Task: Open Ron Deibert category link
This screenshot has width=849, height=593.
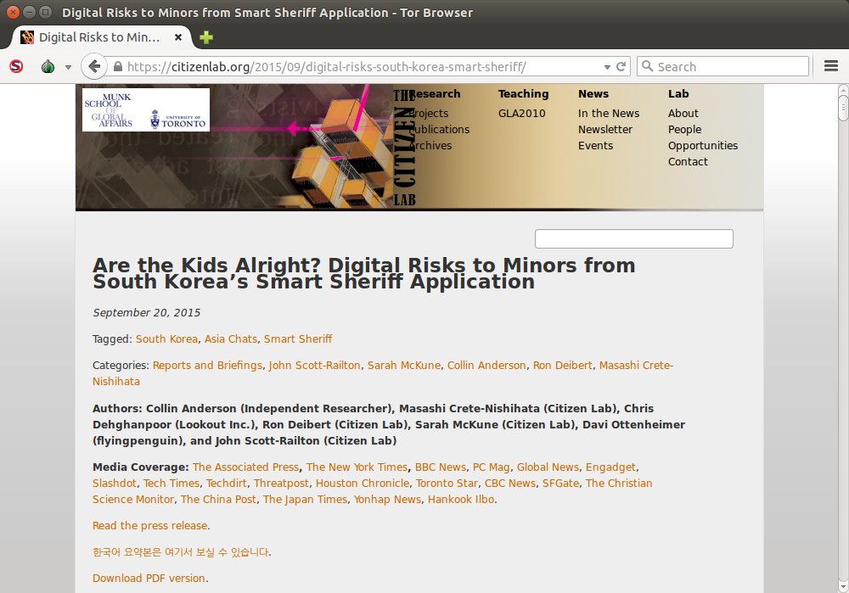Action: [563, 365]
